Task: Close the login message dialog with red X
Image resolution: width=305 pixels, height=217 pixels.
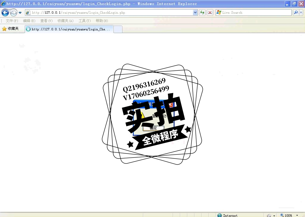Action: pyautogui.click(x=170, y=104)
